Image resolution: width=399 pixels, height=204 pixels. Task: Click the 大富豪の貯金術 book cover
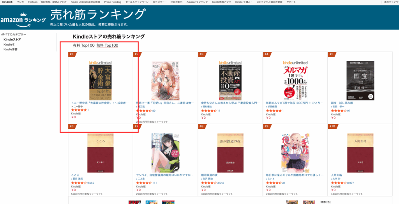pos(101,82)
